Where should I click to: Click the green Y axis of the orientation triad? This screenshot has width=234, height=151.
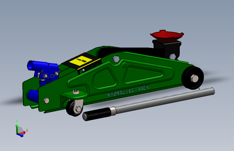[x=17, y=129]
